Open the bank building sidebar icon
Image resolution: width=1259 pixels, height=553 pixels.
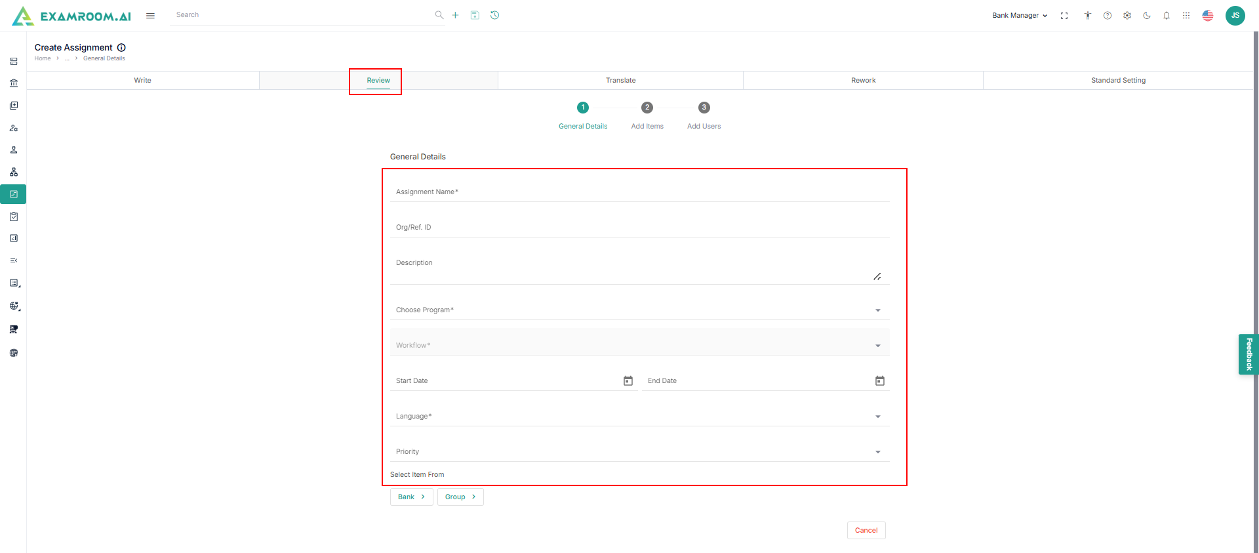click(14, 83)
